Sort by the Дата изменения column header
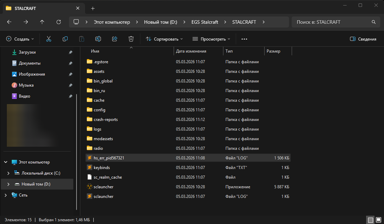The image size is (384, 224). 191,51
